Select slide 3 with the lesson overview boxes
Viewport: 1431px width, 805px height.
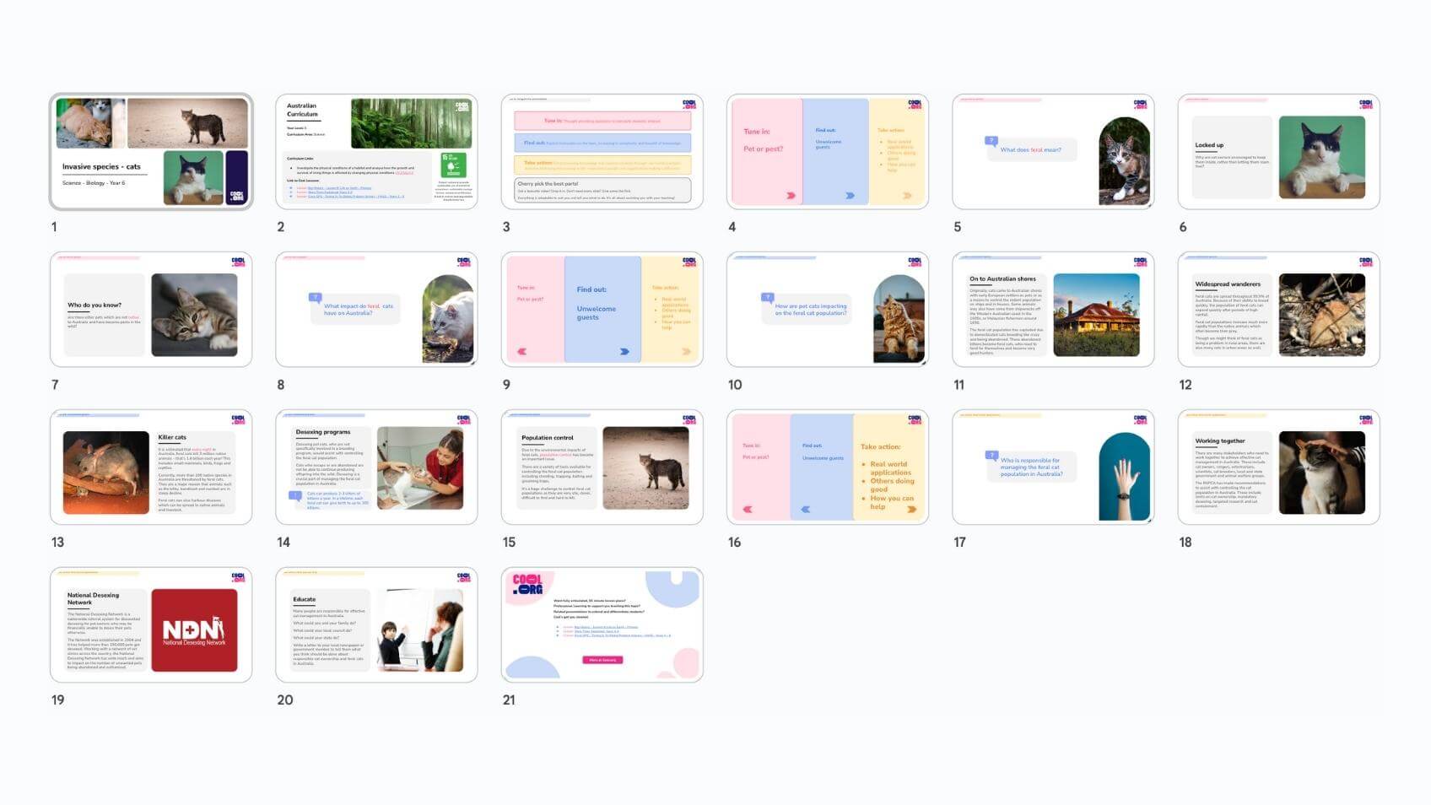point(602,152)
